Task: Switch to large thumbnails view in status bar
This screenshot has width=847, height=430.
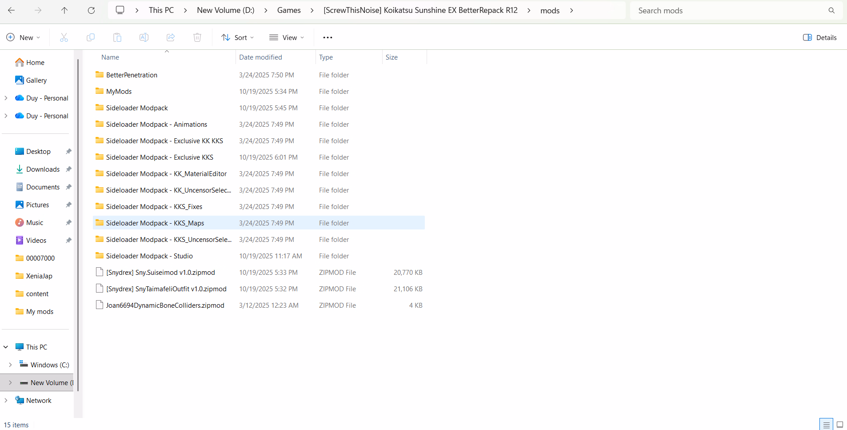Action: 839,425
